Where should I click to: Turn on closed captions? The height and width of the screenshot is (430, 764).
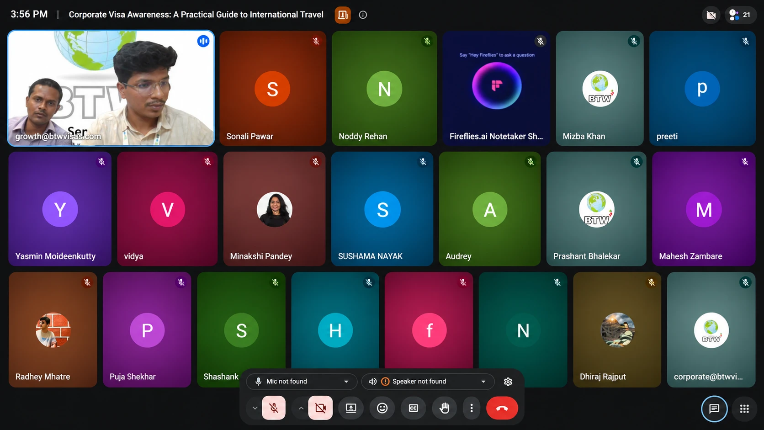pos(413,408)
